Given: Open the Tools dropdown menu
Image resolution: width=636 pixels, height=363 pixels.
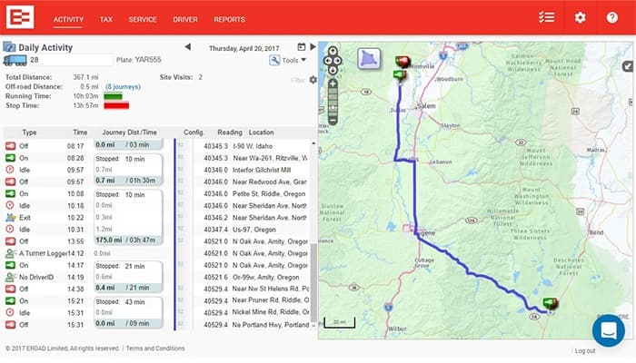Looking at the screenshot, I should (x=288, y=61).
